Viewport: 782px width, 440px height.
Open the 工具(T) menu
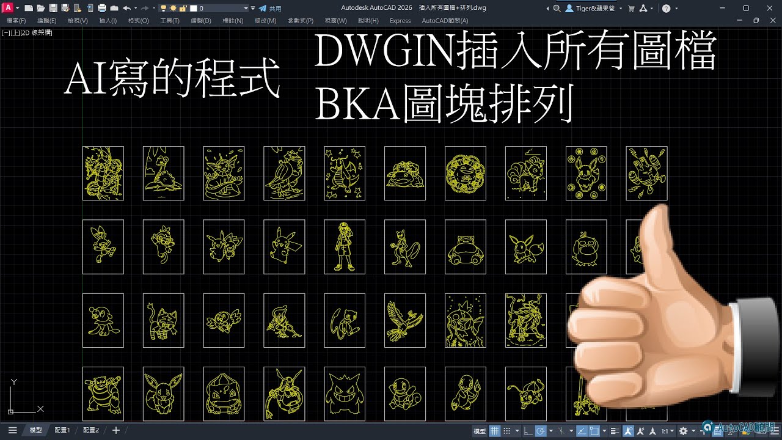[170, 21]
